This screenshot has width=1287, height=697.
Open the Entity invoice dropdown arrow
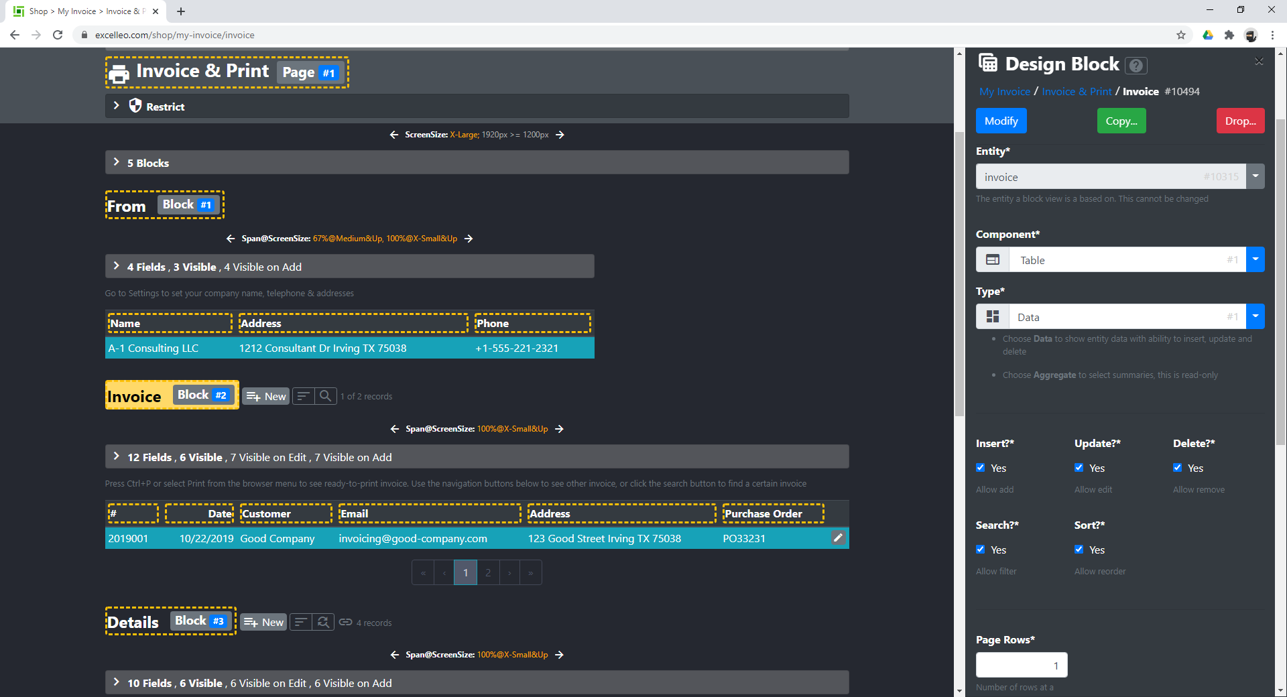point(1255,176)
